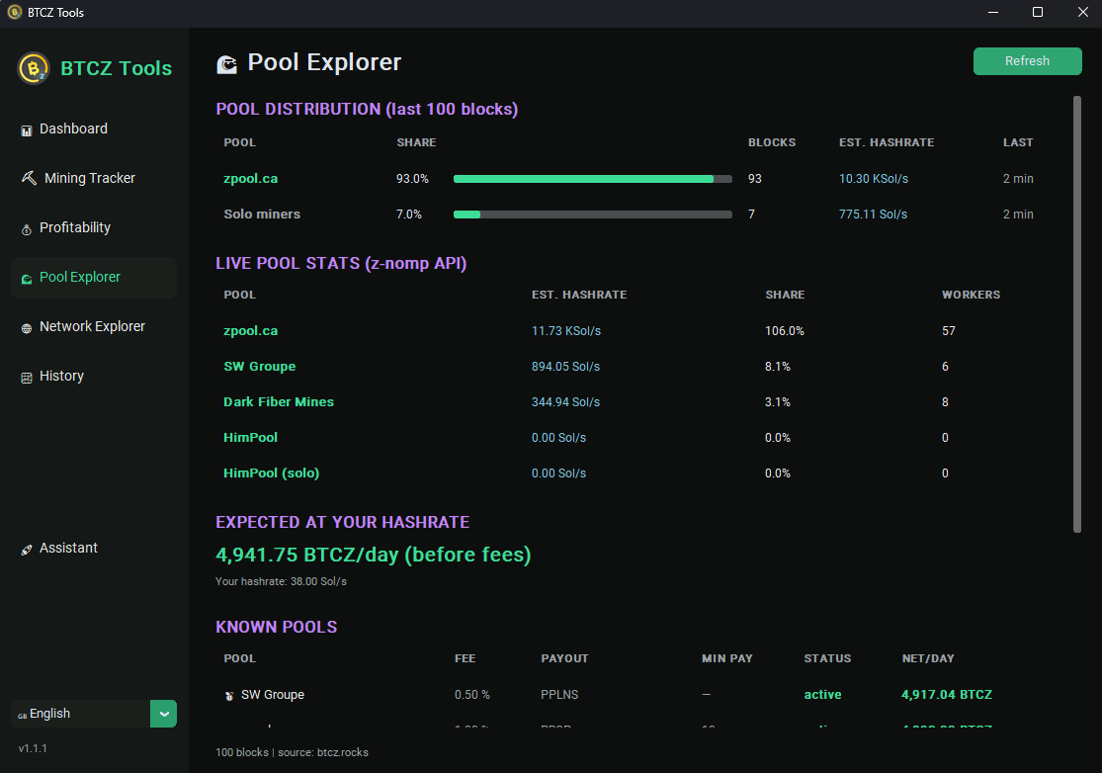Click the Assistant rocket icon
This screenshot has width=1102, height=773.
tap(27, 550)
